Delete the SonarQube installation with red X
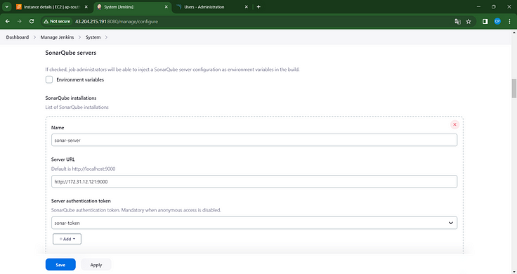The image size is (517, 274). tap(454, 124)
